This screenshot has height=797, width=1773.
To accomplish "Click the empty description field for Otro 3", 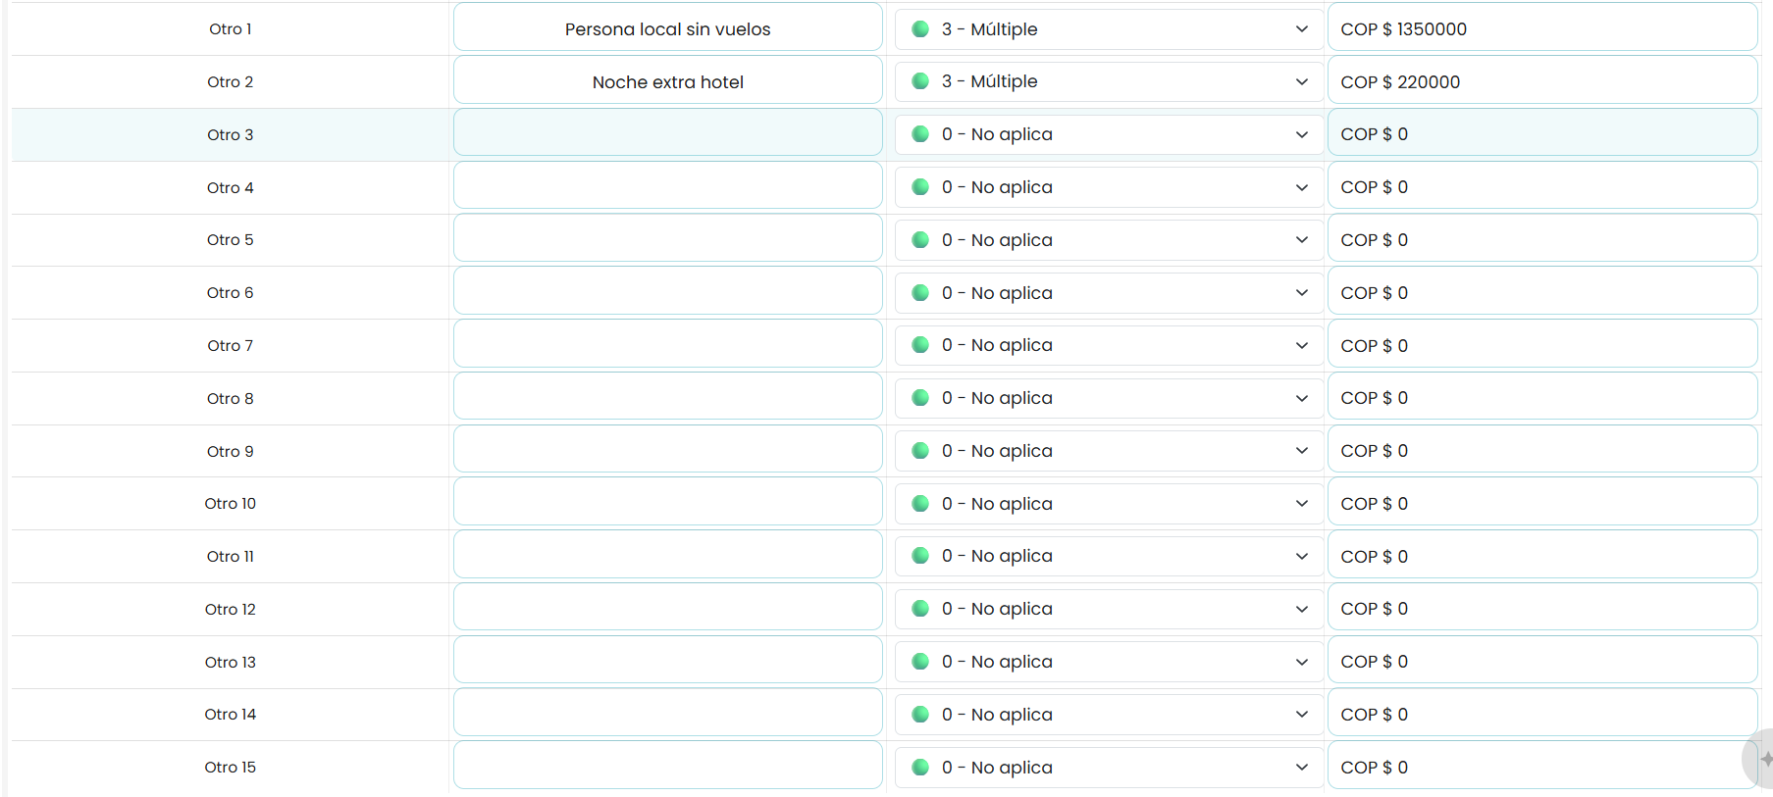I will tap(667, 132).
